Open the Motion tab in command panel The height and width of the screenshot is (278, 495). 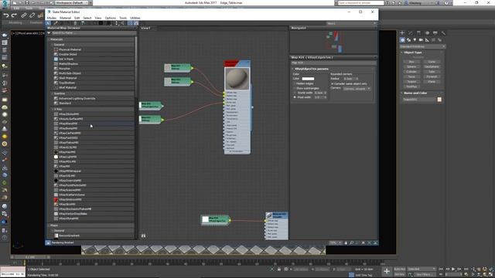point(427,32)
